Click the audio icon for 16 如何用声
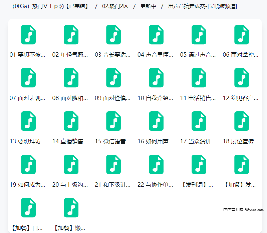The width and height of the screenshot is (267, 233). (x=156, y=121)
